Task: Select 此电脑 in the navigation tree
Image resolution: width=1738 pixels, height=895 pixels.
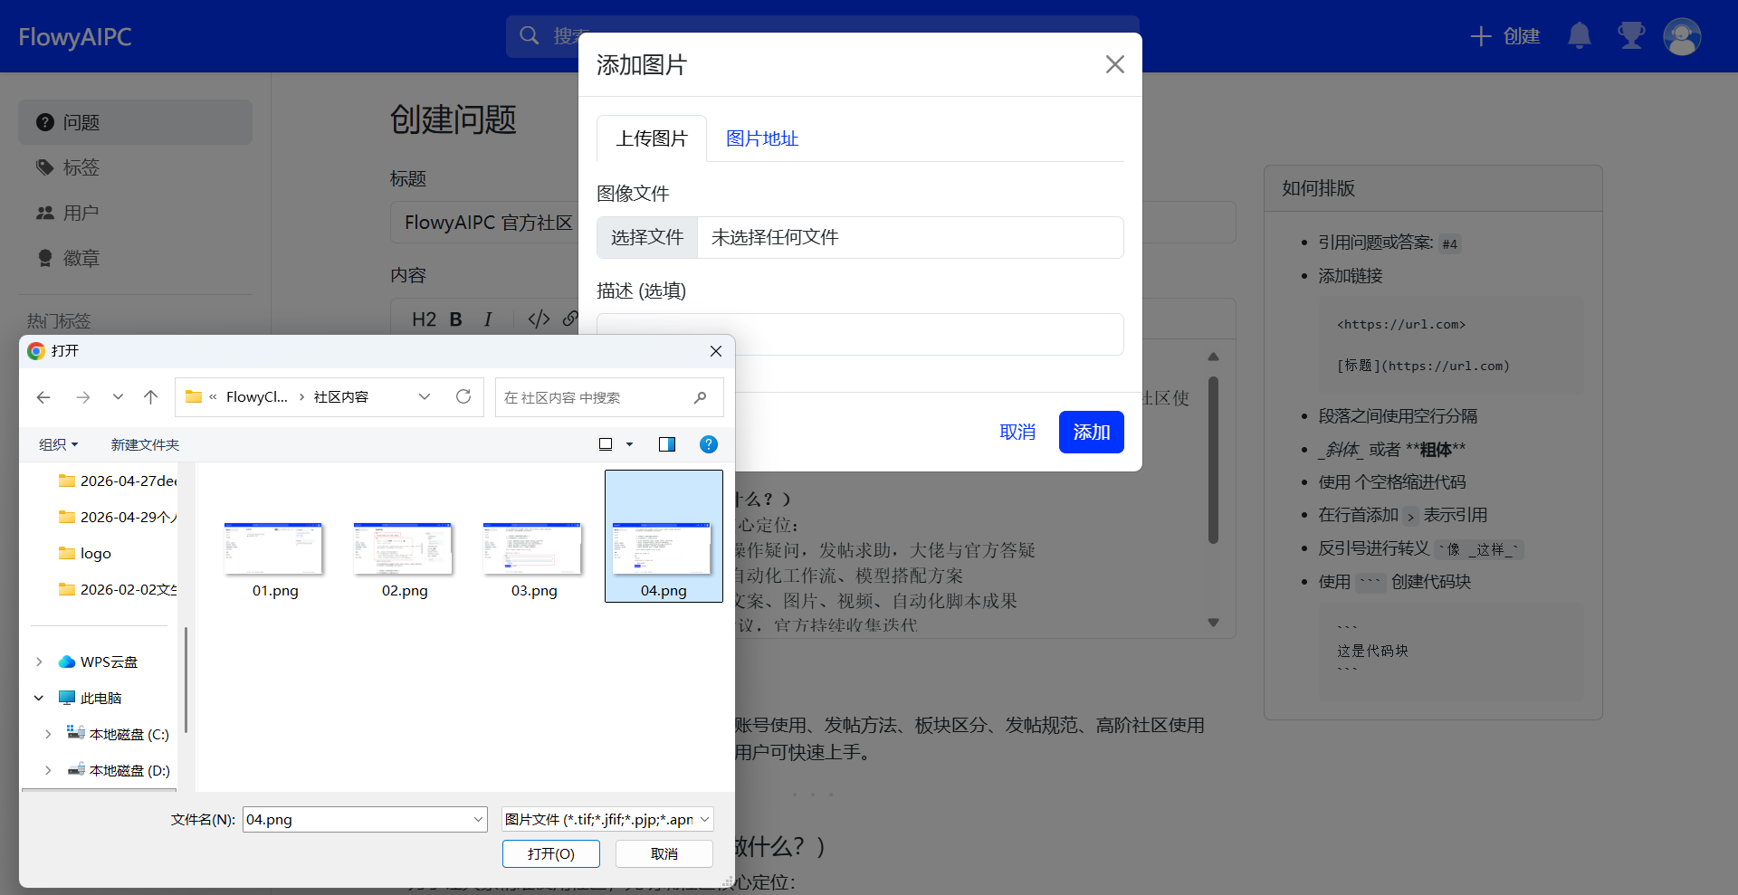Action: 90,698
